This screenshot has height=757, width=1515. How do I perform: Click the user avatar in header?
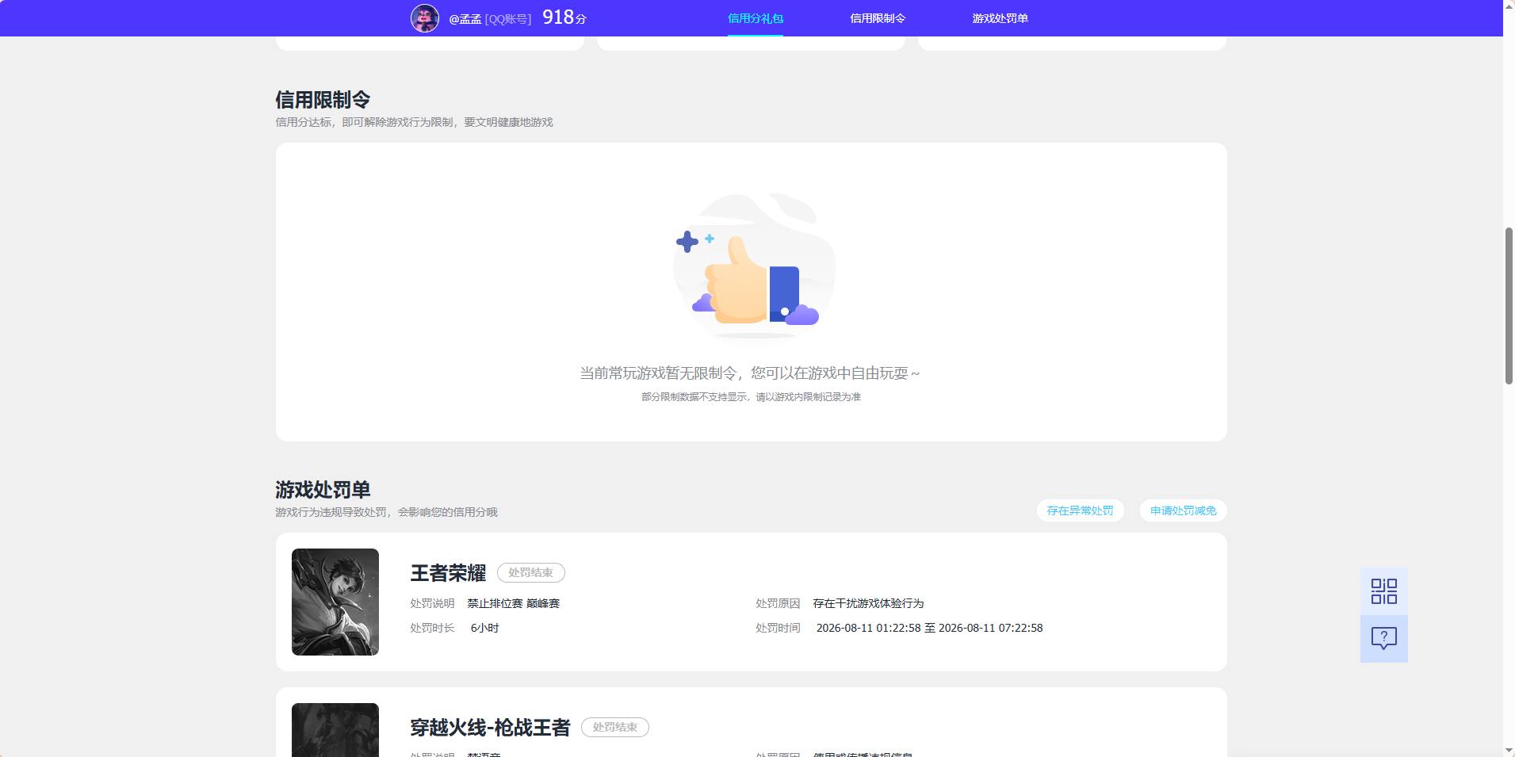(x=425, y=17)
